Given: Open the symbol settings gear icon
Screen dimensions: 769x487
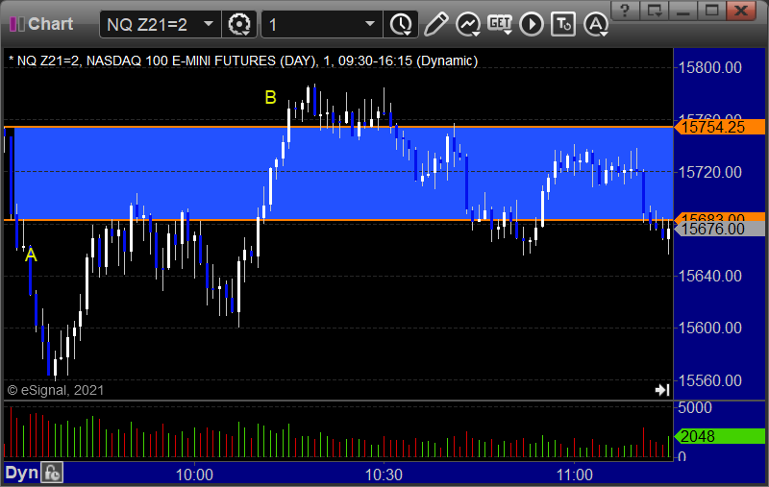Looking at the screenshot, I should [x=239, y=24].
